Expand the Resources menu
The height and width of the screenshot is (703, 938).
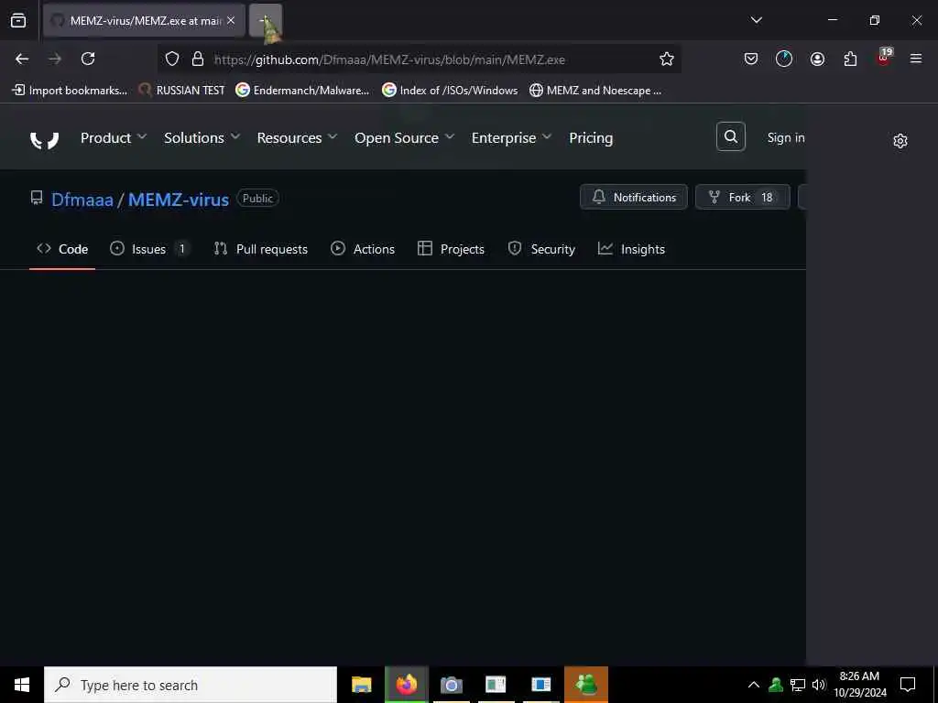298,138
